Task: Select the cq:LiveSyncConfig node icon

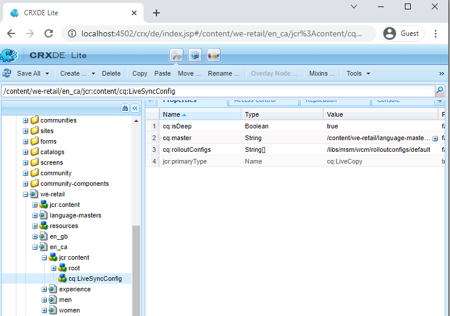Action: (62, 278)
